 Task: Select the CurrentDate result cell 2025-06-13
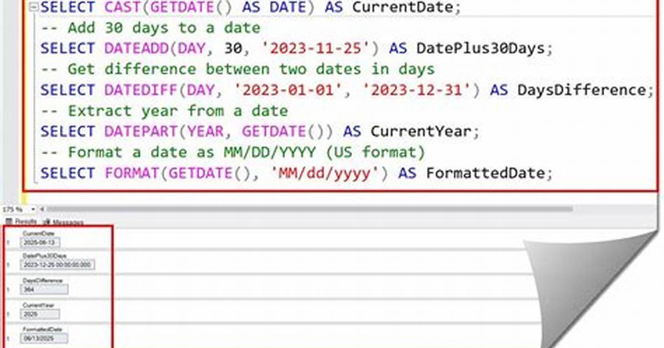coord(40,242)
